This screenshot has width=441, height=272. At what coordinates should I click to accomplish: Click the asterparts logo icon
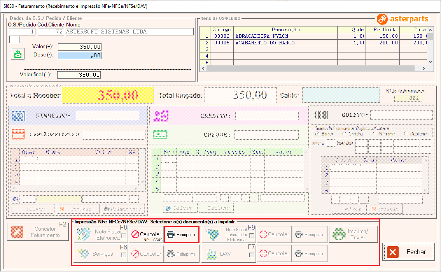pos(382,19)
